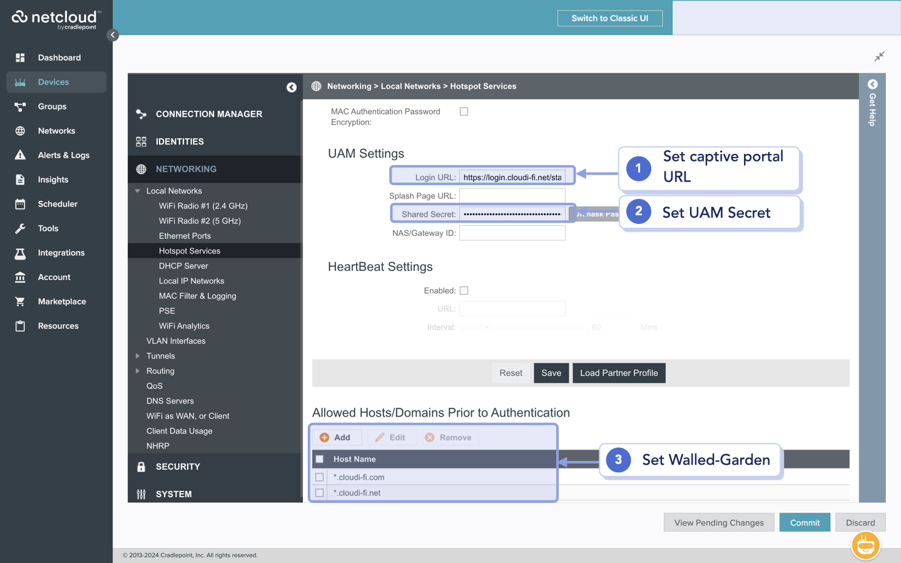Click the Login URL field

(512, 177)
